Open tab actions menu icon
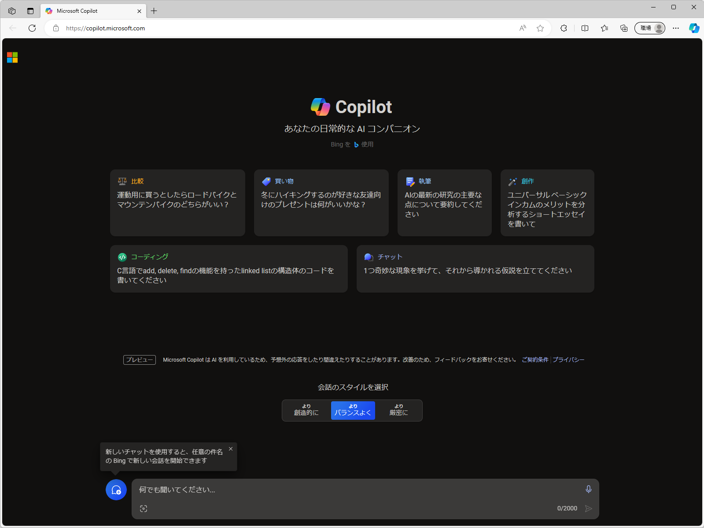 30,11
